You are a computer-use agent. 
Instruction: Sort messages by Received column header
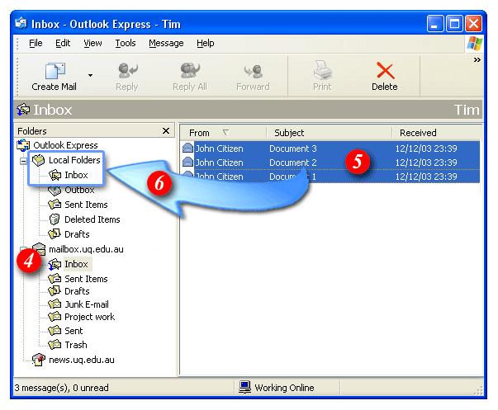436,133
